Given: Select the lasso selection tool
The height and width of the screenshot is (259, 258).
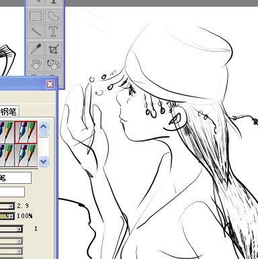Looking at the screenshot, I should [x=54, y=16].
